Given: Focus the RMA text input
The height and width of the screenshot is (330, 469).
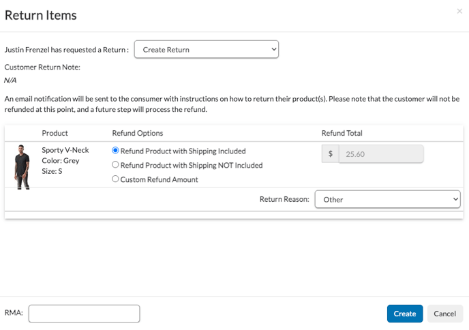Looking at the screenshot, I should pos(84,314).
